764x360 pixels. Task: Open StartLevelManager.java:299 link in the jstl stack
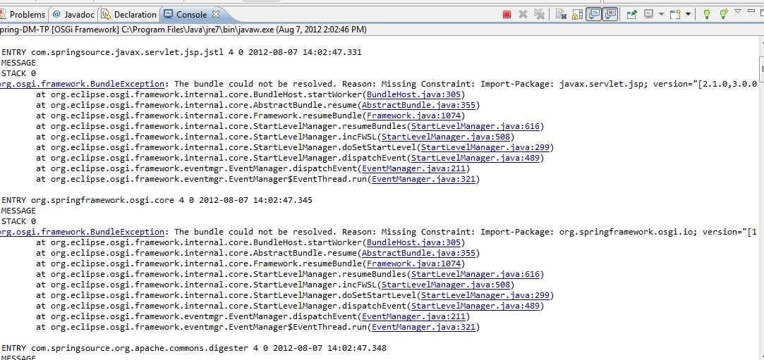click(x=485, y=147)
